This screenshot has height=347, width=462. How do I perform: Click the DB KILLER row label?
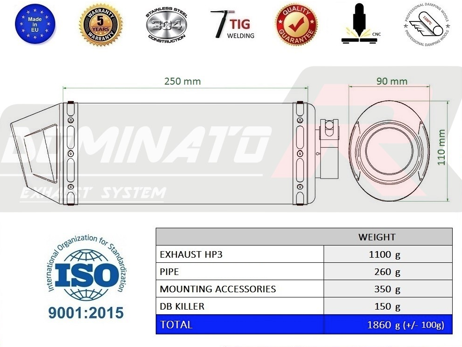click(x=182, y=306)
